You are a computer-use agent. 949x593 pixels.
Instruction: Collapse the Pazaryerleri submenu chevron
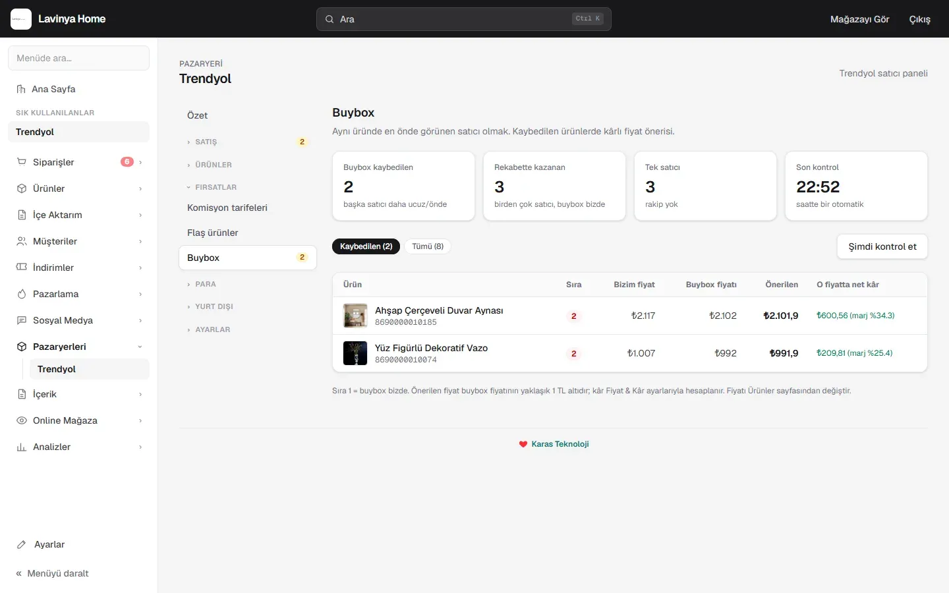(140, 347)
